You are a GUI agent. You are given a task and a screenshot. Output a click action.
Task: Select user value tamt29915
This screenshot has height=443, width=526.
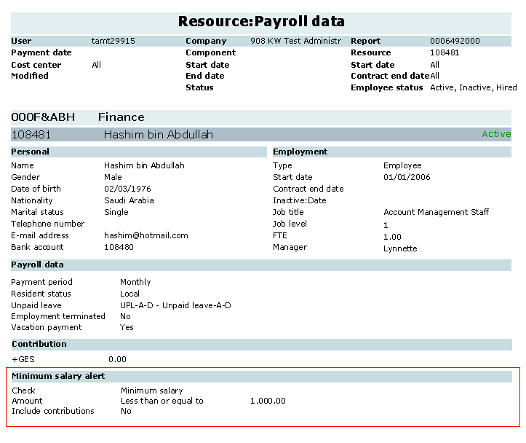113,42
